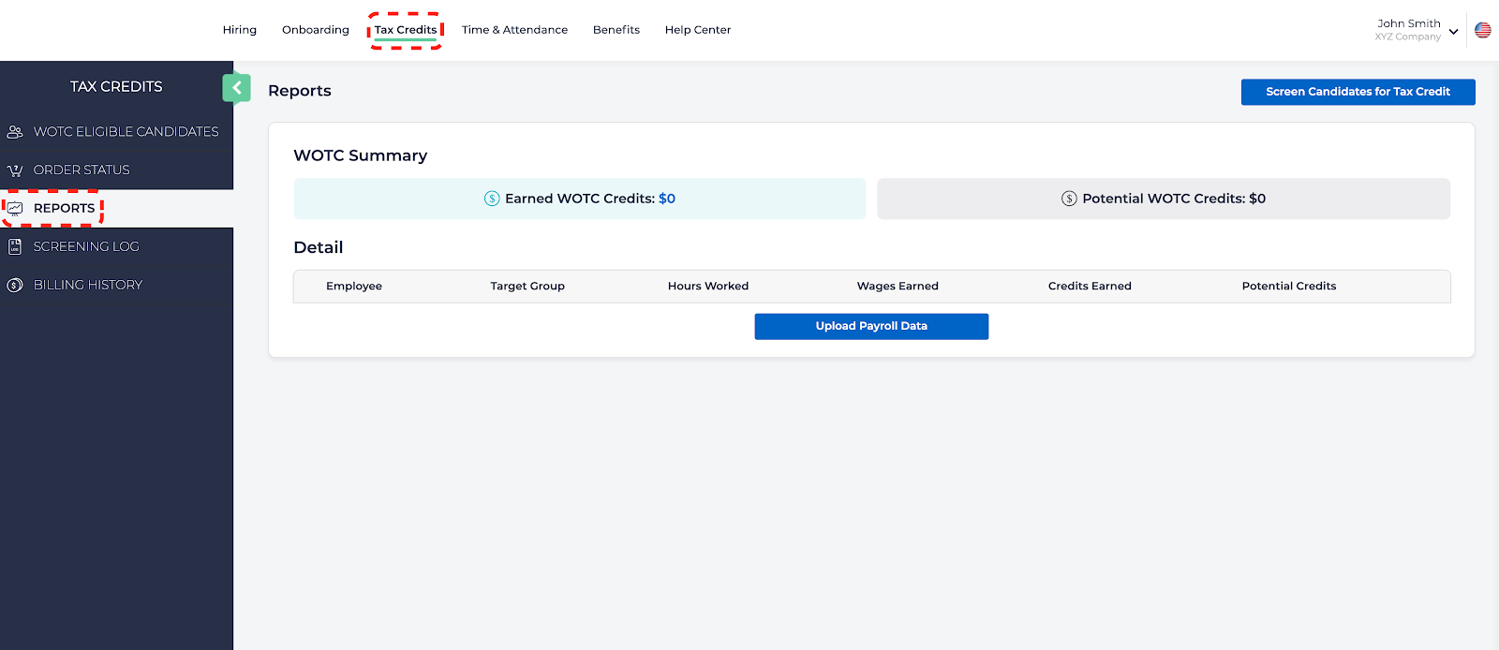Go to the Onboarding tab
The height and width of the screenshot is (650, 1499).
click(x=316, y=30)
